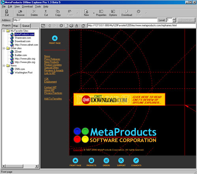Click projects panel scrollbar right arrow
197x174 pixels.
(x=37, y=166)
